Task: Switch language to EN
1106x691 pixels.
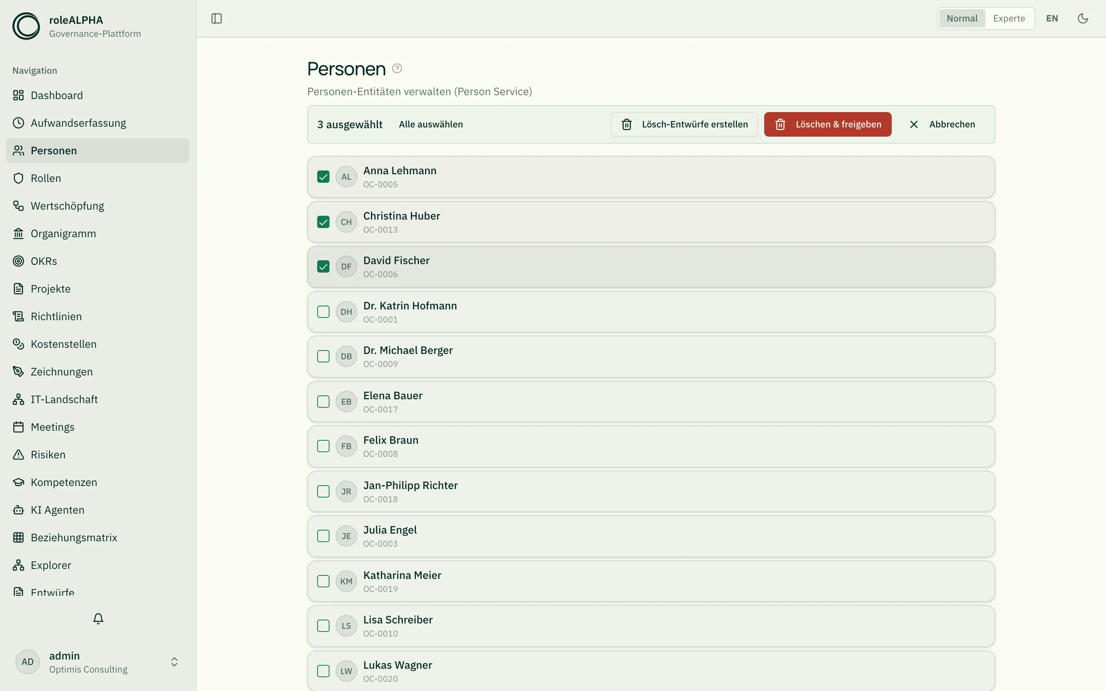Action: (1052, 18)
